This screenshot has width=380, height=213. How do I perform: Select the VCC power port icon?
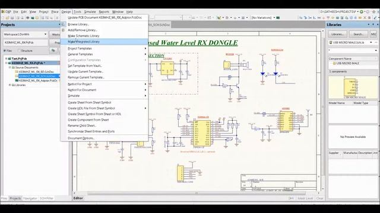(328, 18)
